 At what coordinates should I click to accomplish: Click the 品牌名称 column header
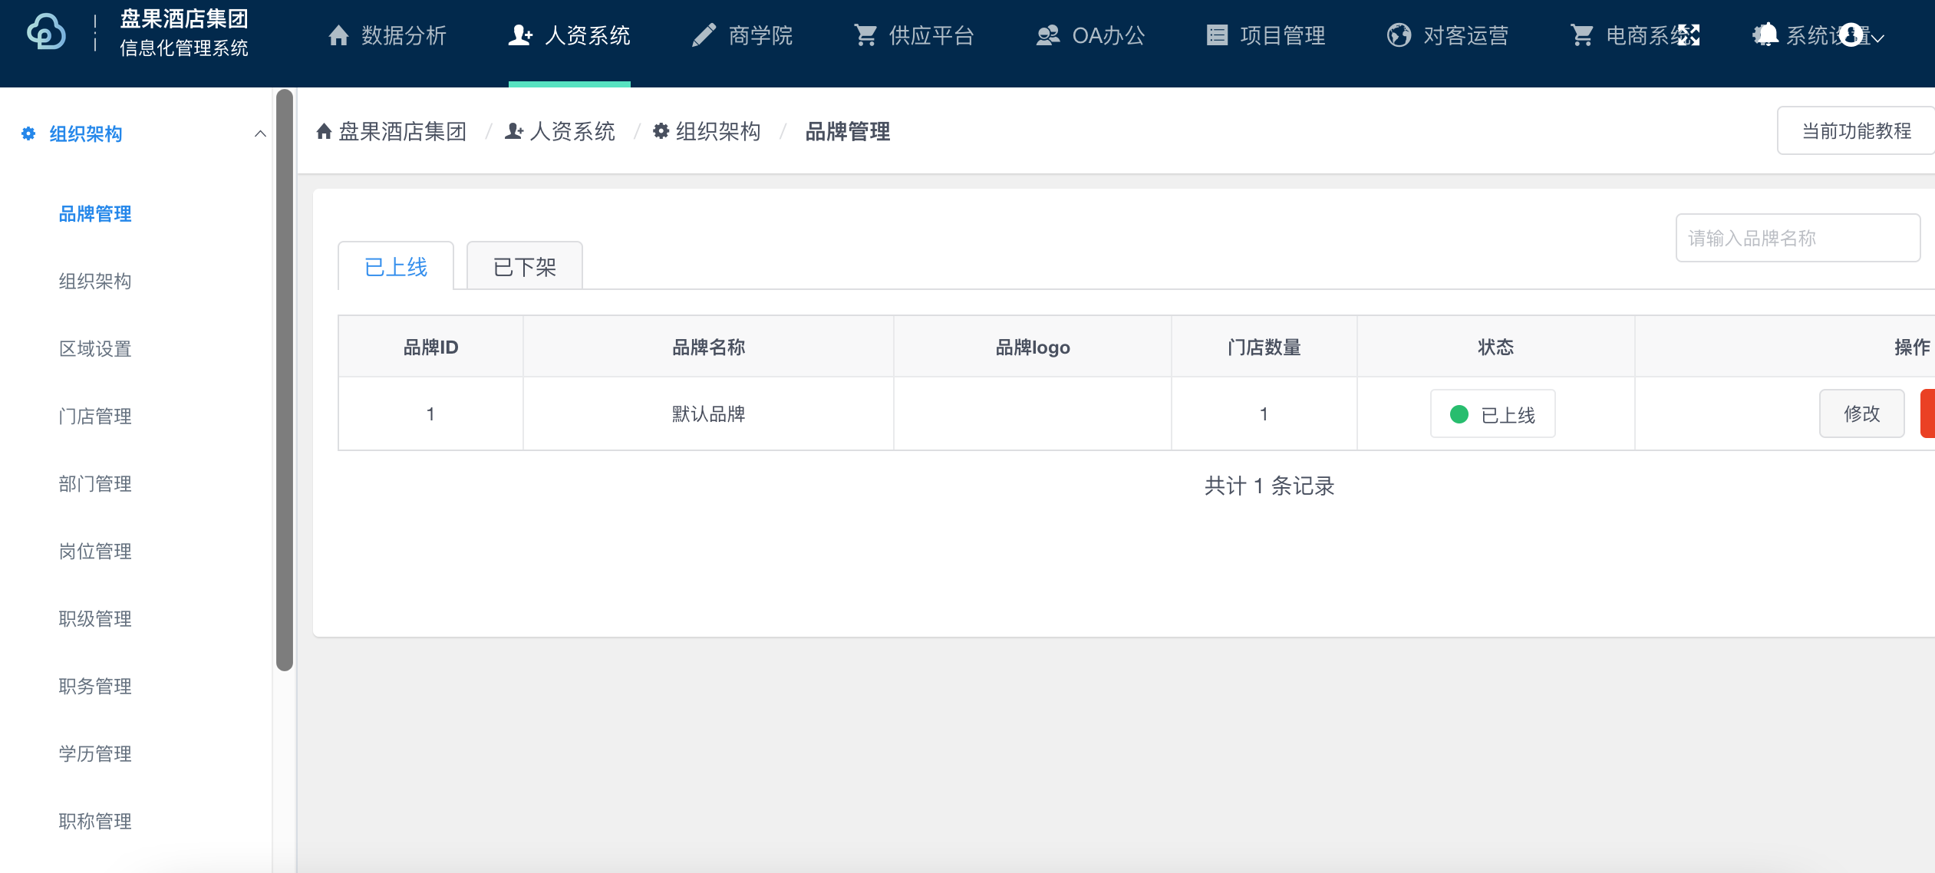(x=709, y=348)
